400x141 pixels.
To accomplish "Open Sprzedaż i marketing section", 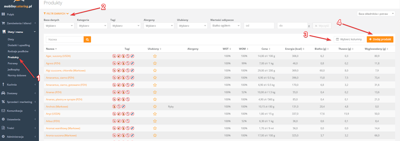I will coord(19,102).
